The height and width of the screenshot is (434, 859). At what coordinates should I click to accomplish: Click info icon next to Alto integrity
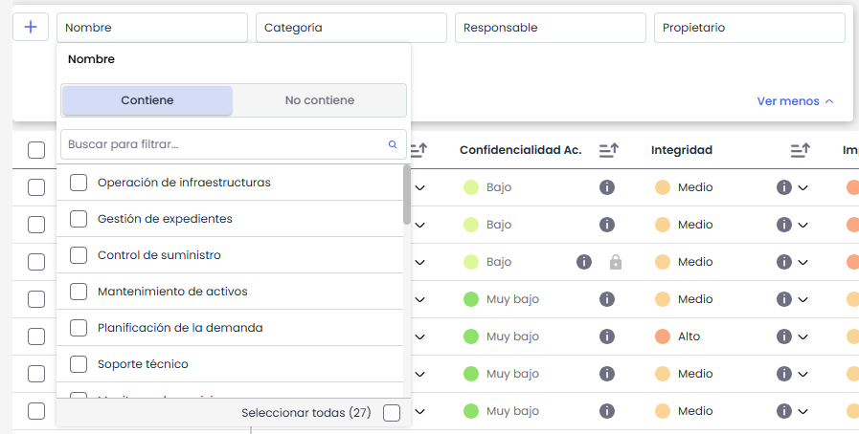783,336
